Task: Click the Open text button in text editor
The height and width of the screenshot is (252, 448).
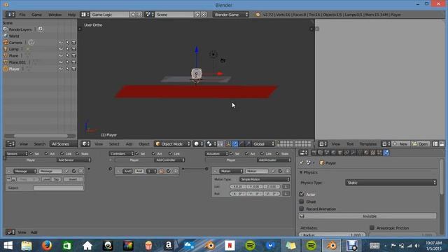Action: click(x=420, y=144)
